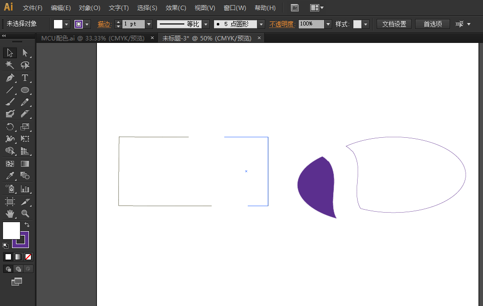This screenshot has height=306, width=483.
Task: Click the Change Screen Mode icon
Action: [16, 282]
